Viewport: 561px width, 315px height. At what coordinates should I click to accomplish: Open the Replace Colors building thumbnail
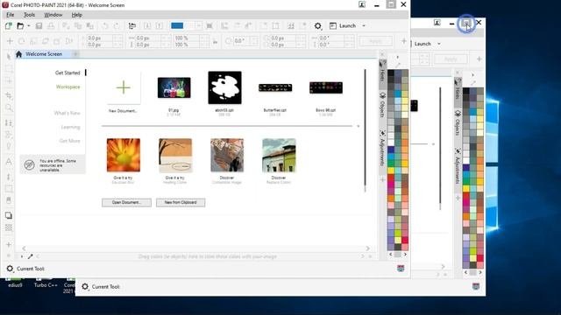pyautogui.click(x=279, y=155)
